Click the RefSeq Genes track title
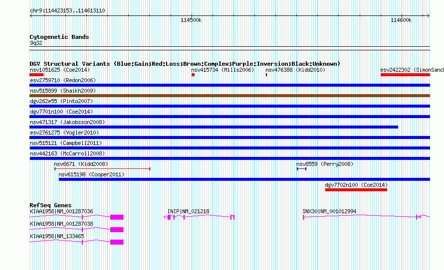This screenshot has width=444, height=270. tap(50, 205)
